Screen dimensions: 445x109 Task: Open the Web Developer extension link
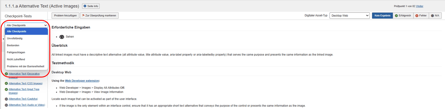[x=82, y=81]
